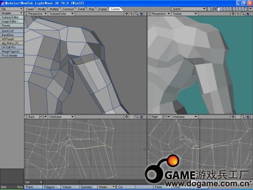Switch to the Modify tab
253x190 pixels.
(42, 9)
